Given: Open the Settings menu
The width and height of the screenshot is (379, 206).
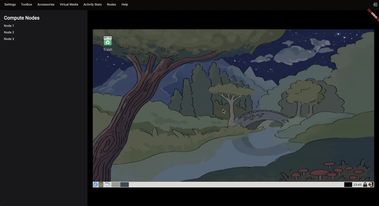Looking at the screenshot, I should point(10,5).
